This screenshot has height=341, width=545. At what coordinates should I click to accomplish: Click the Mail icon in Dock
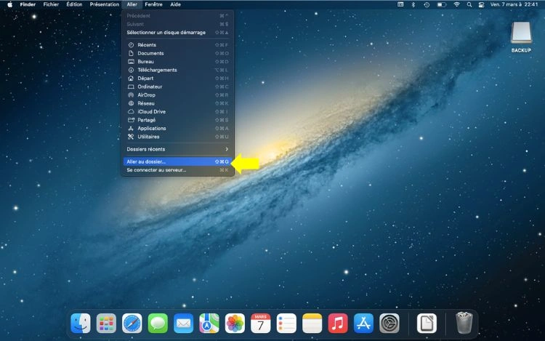183,323
